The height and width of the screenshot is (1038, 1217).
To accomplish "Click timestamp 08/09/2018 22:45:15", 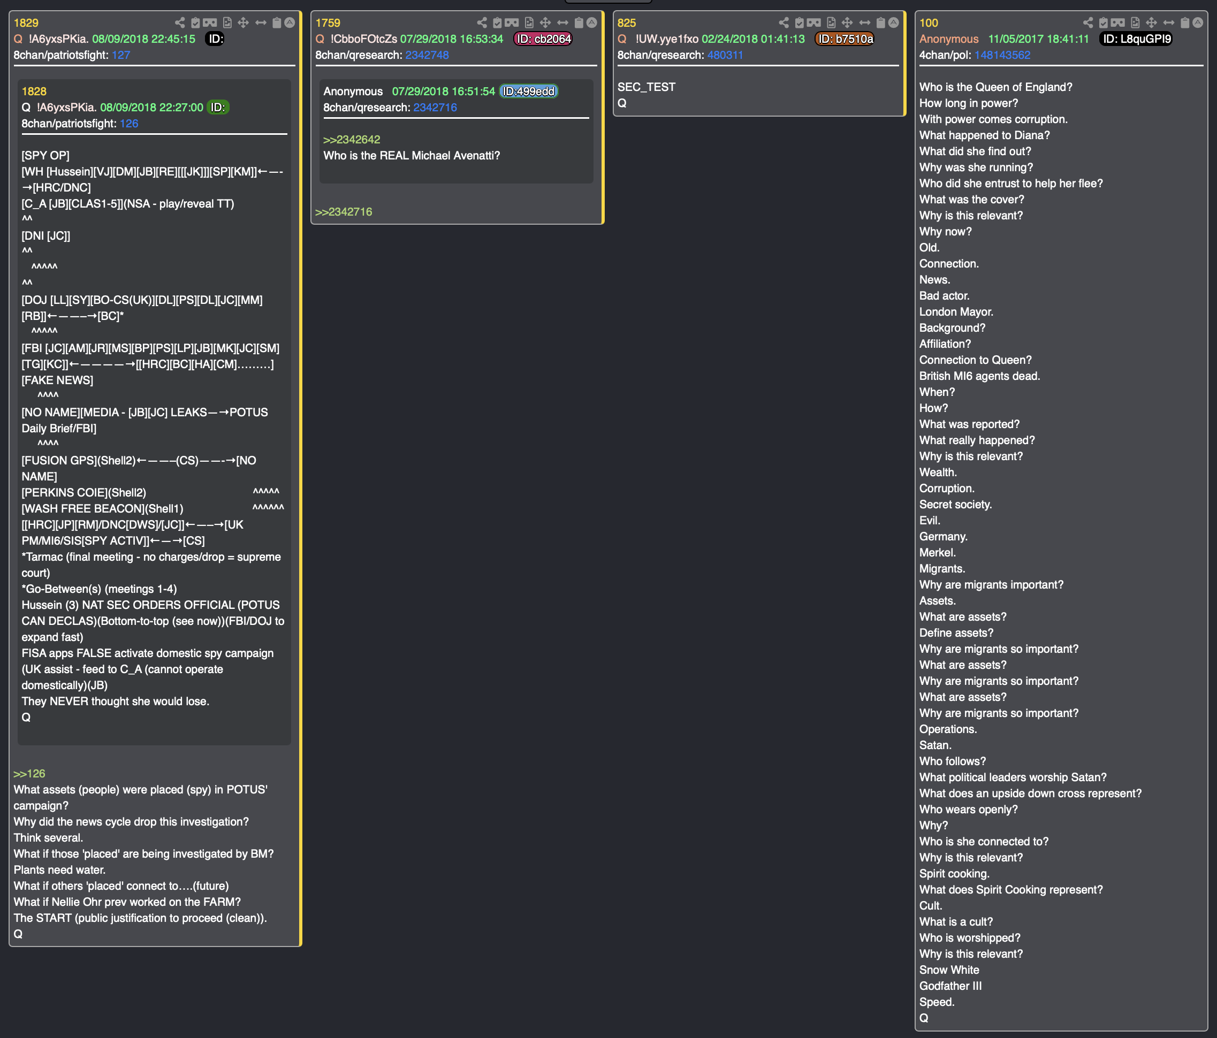I will point(144,40).
